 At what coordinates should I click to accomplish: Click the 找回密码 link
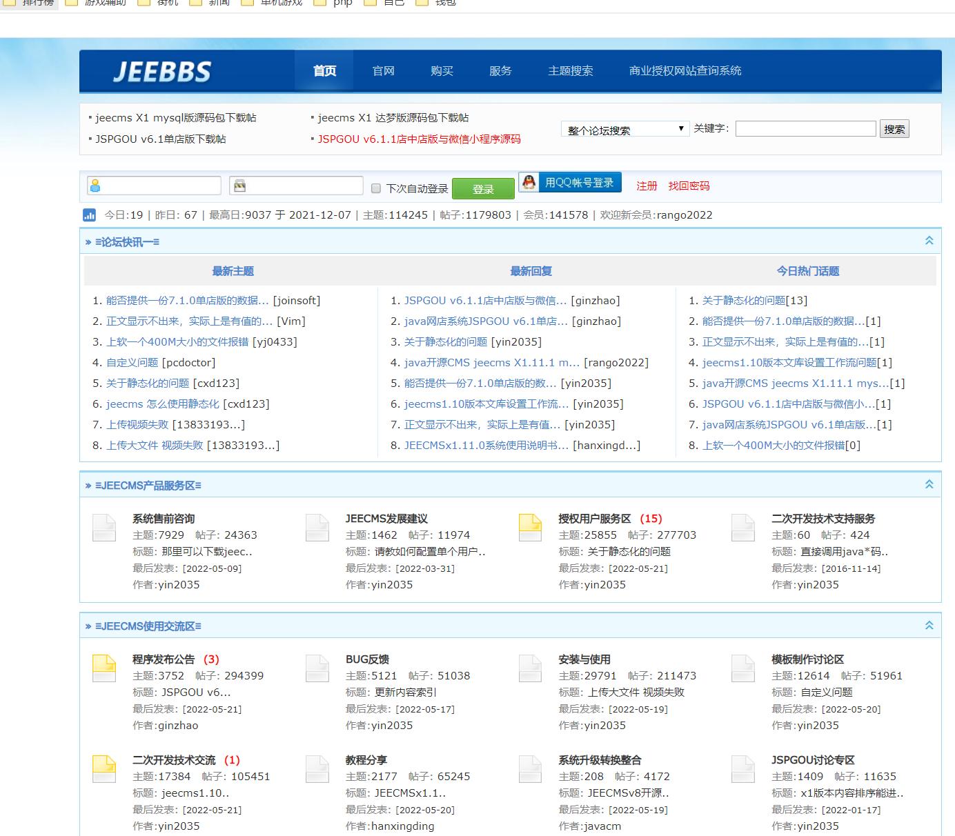(689, 186)
